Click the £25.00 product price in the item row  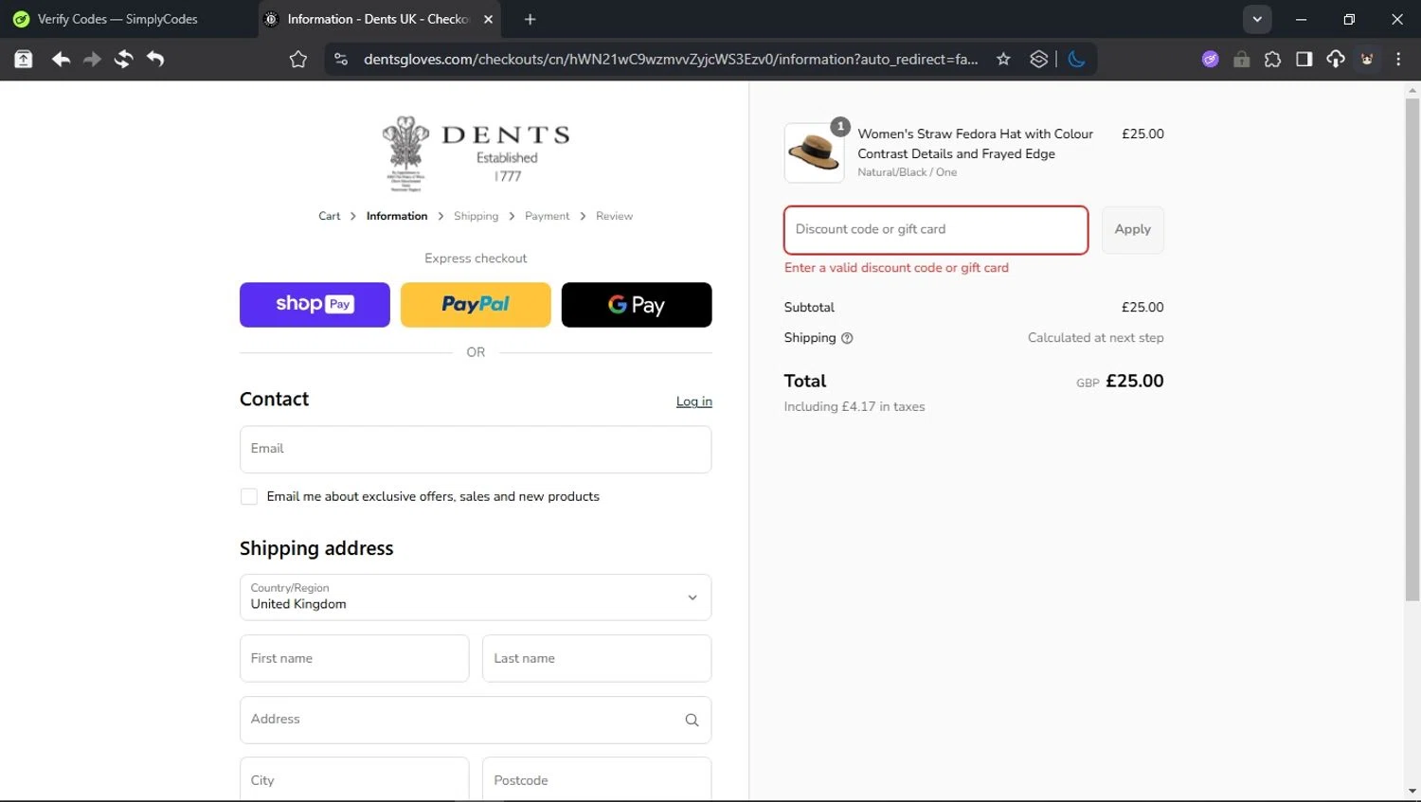(1142, 134)
